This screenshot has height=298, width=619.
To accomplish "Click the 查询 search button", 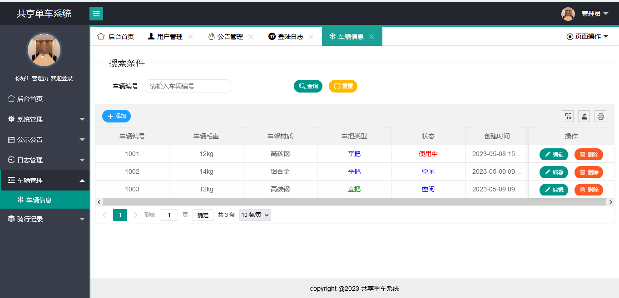I will (x=308, y=86).
